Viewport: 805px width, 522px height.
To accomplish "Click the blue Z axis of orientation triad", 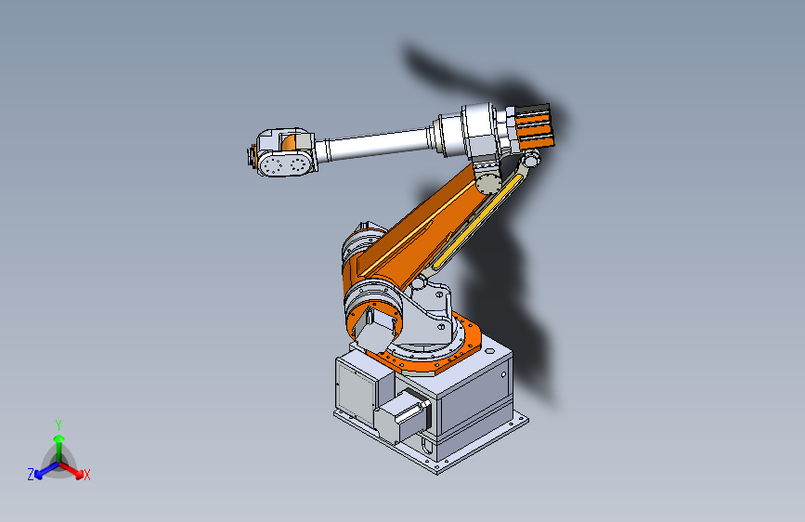I will (x=45, y=471).
